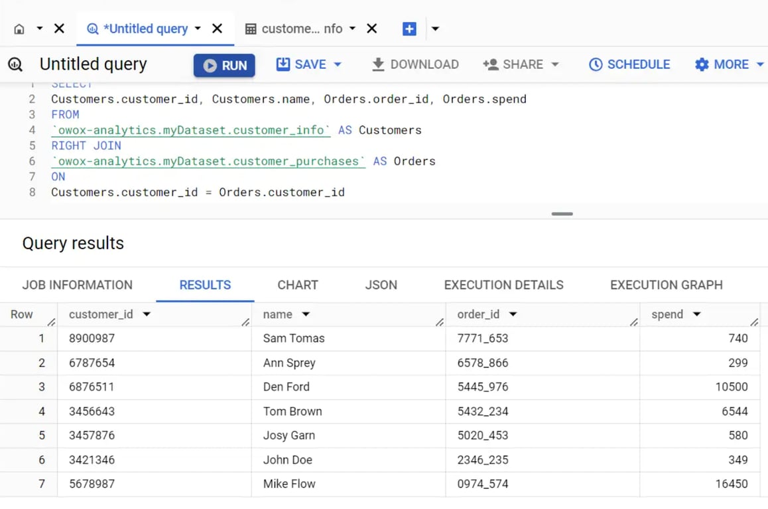Click the RIGHT JOIN keyword in line 5
This screenshot has height=509, width=768.
point(86,146)
